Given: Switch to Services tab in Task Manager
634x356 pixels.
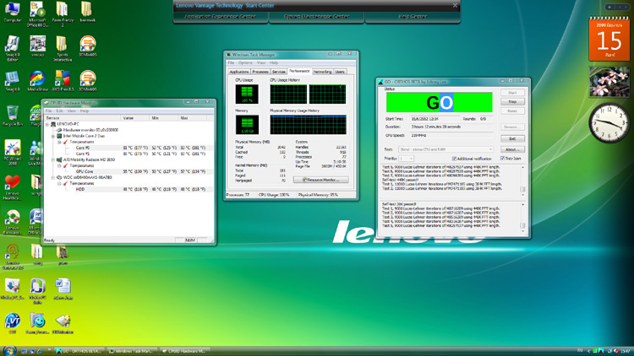Looking at the screenshot, I should pyautogui.click(x=279, y=72).
